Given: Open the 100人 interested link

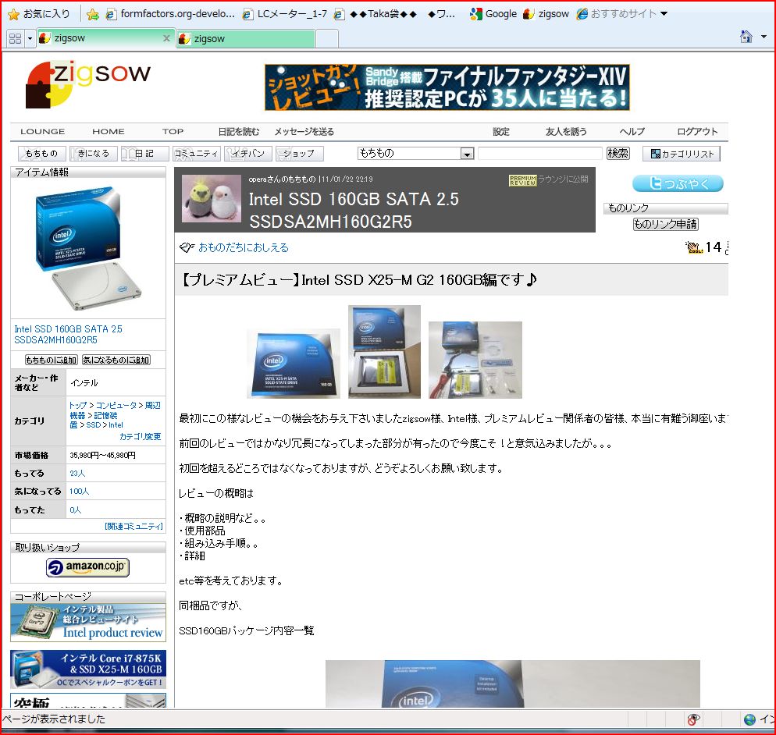Looking at the screenshot, I should 79,491.
